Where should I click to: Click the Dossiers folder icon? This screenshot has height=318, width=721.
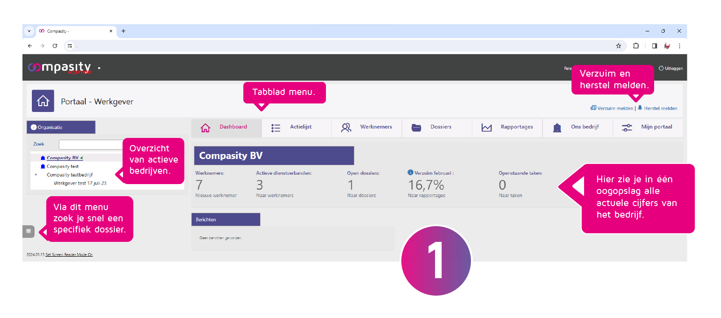417,128
